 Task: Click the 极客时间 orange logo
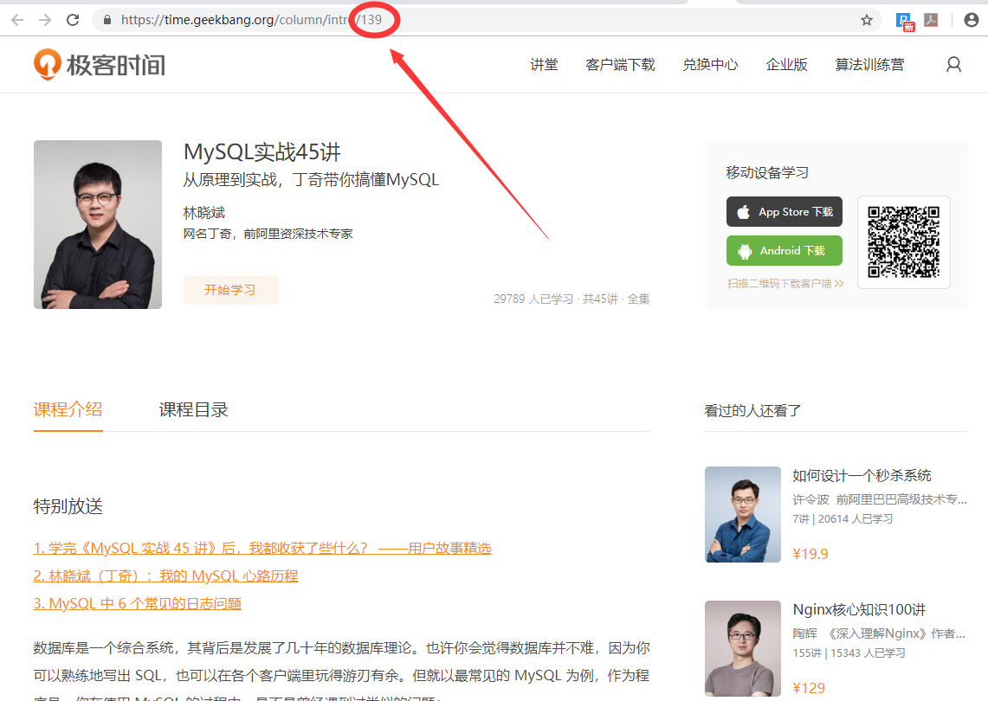tap(100, 64)
